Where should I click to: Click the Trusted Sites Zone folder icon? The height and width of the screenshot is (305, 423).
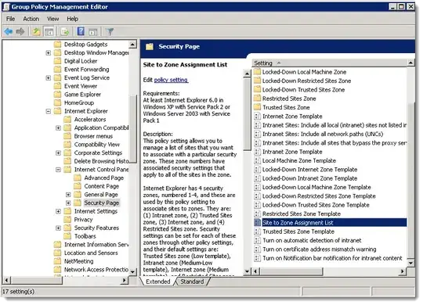258,107
